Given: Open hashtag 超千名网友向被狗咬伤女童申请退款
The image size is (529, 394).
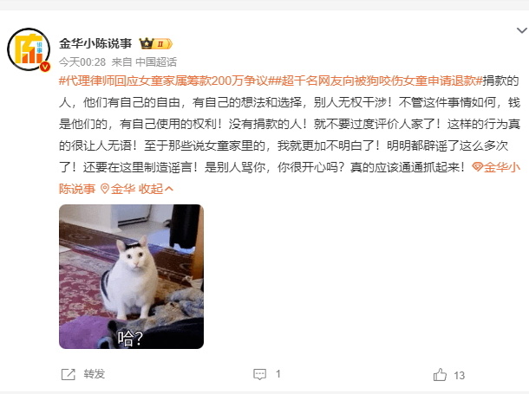Looking at the screenshot, I should pyautogui.click(x=376, y=81).
